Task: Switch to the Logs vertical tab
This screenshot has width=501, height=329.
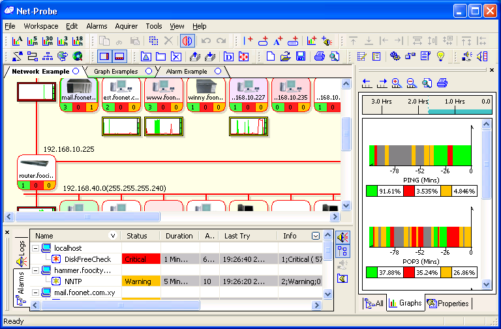Action: 21,253
